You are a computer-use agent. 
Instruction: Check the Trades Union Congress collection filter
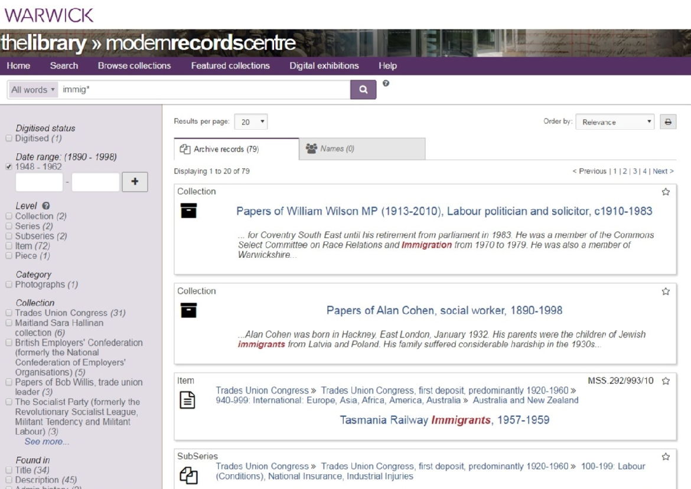[9, 313]
